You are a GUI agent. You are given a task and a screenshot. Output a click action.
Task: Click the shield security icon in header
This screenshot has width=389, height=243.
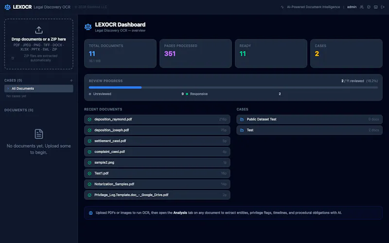click(x=369, y=7)
